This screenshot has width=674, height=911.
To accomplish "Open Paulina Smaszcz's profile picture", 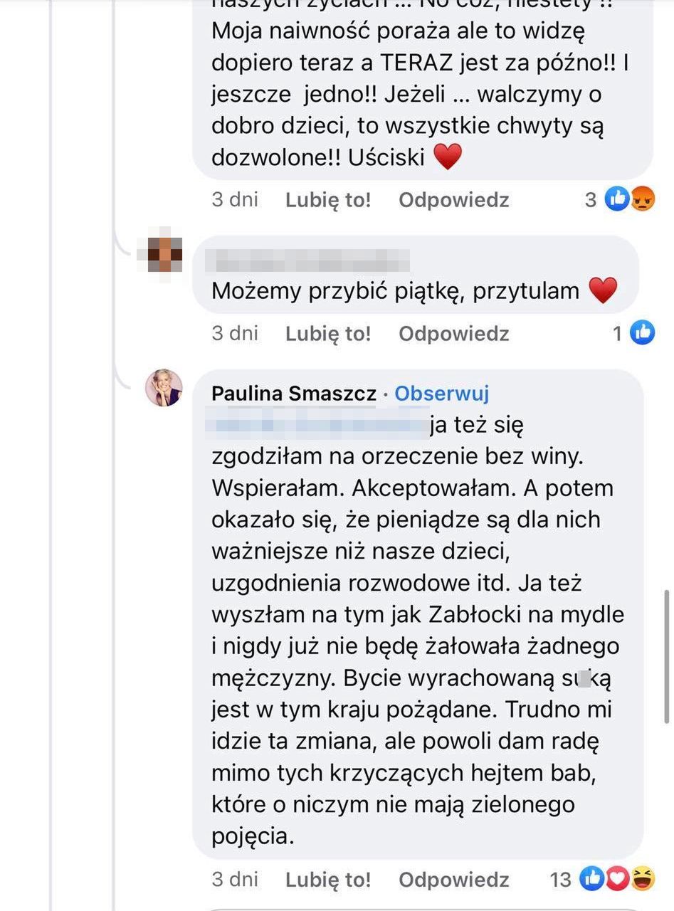I will 164,388.
